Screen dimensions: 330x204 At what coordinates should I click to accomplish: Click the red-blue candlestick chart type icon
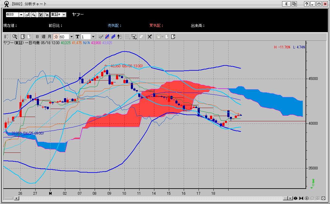(x=107, y=37)
